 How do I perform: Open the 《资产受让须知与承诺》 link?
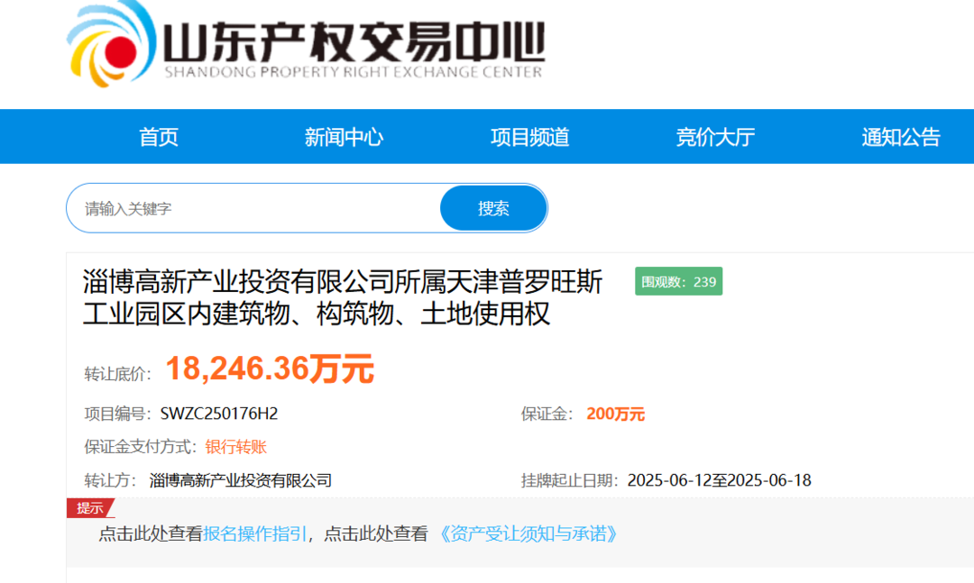click(528, 533)
